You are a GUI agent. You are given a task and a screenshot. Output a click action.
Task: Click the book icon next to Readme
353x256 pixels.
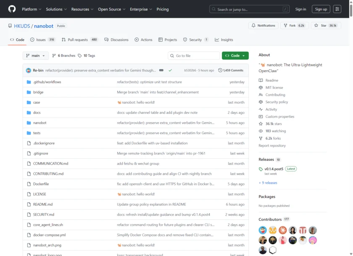[x=261, y=80]
